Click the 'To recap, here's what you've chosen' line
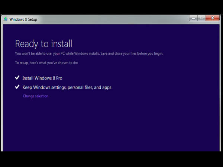Screen dimensions: 223x167 tap(46, 63)
